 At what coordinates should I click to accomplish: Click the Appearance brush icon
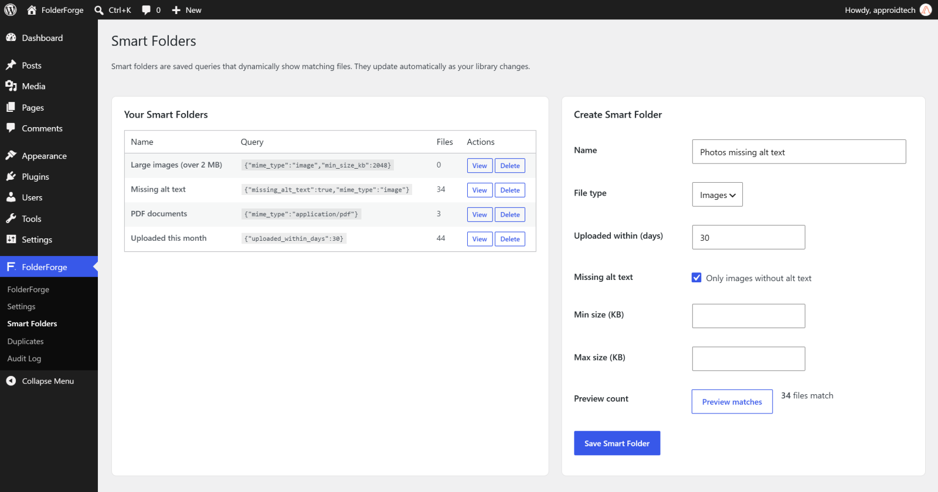(x=11, y=155)
